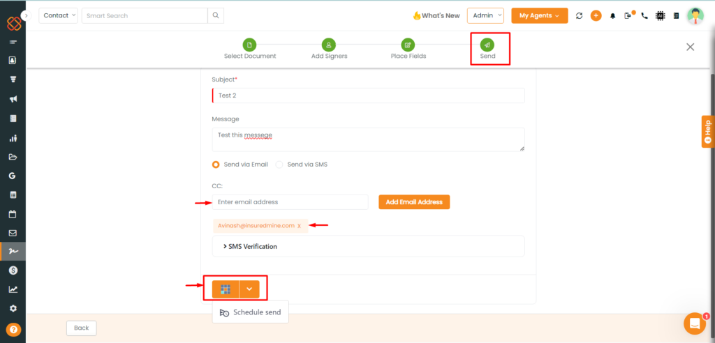Click the magnifier search button
Screen dimensions: 715x343
click(x=216, y=15)
